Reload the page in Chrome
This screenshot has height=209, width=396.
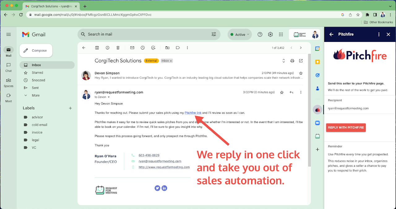(x=21, y=14)
